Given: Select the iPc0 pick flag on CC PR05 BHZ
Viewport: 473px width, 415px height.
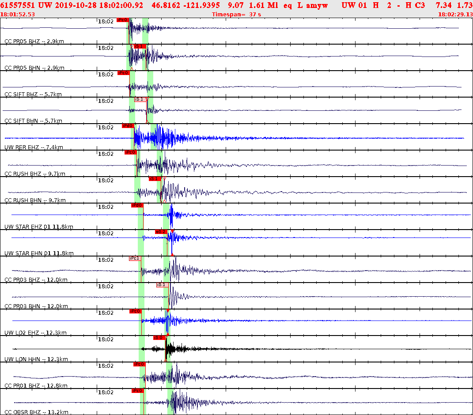Looking at the screenshot, I should (x=122, y=19).
